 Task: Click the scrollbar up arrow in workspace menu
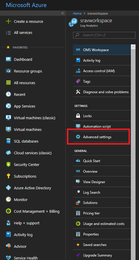coord(133,47)
